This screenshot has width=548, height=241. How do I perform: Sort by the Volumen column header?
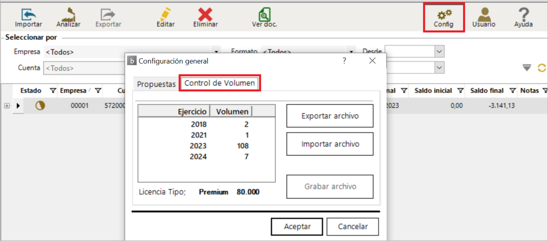pos(231,111)
